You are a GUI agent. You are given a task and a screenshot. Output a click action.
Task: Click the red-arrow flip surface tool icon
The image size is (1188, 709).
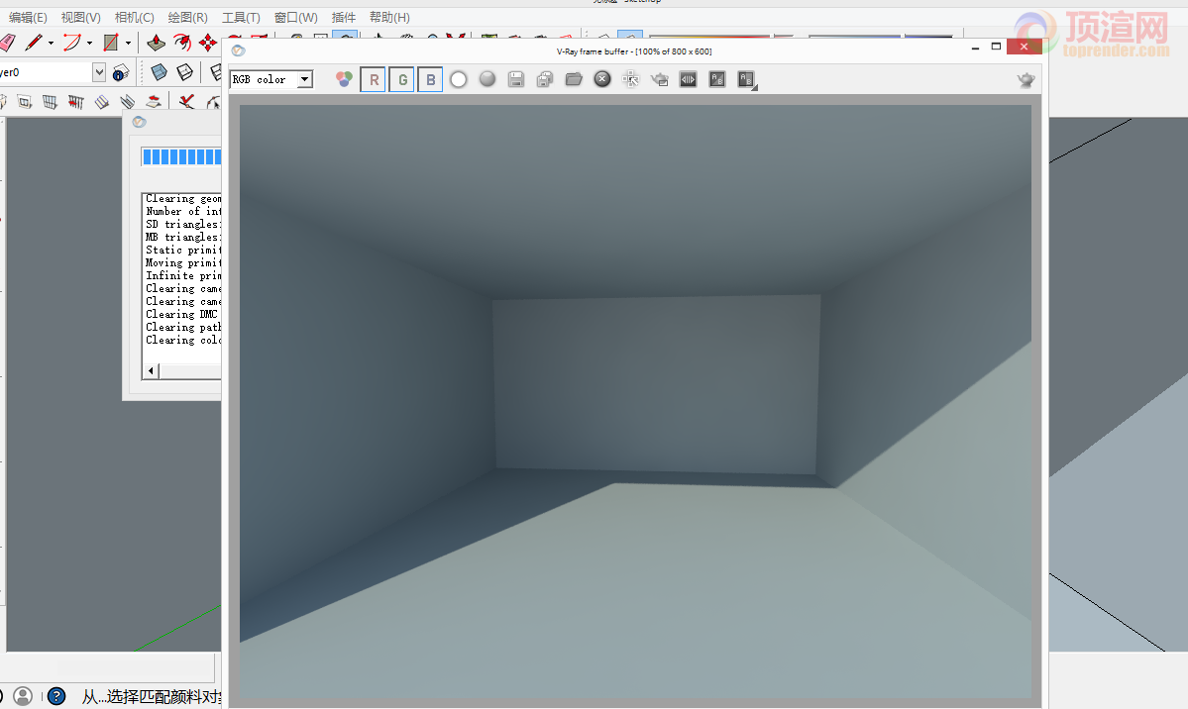tap(153, 102)
